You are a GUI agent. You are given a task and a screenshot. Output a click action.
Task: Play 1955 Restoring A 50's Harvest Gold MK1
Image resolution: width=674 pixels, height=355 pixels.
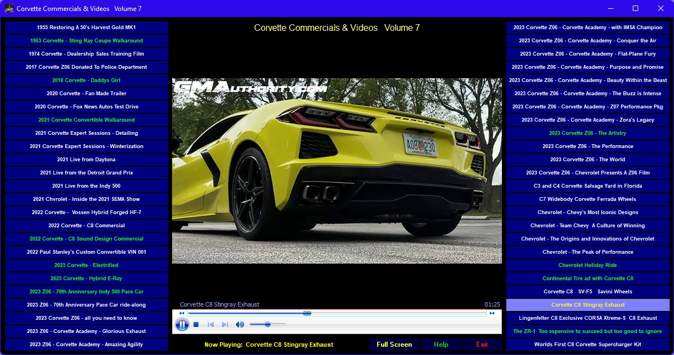pyautogui.click(x=86, y=28)
